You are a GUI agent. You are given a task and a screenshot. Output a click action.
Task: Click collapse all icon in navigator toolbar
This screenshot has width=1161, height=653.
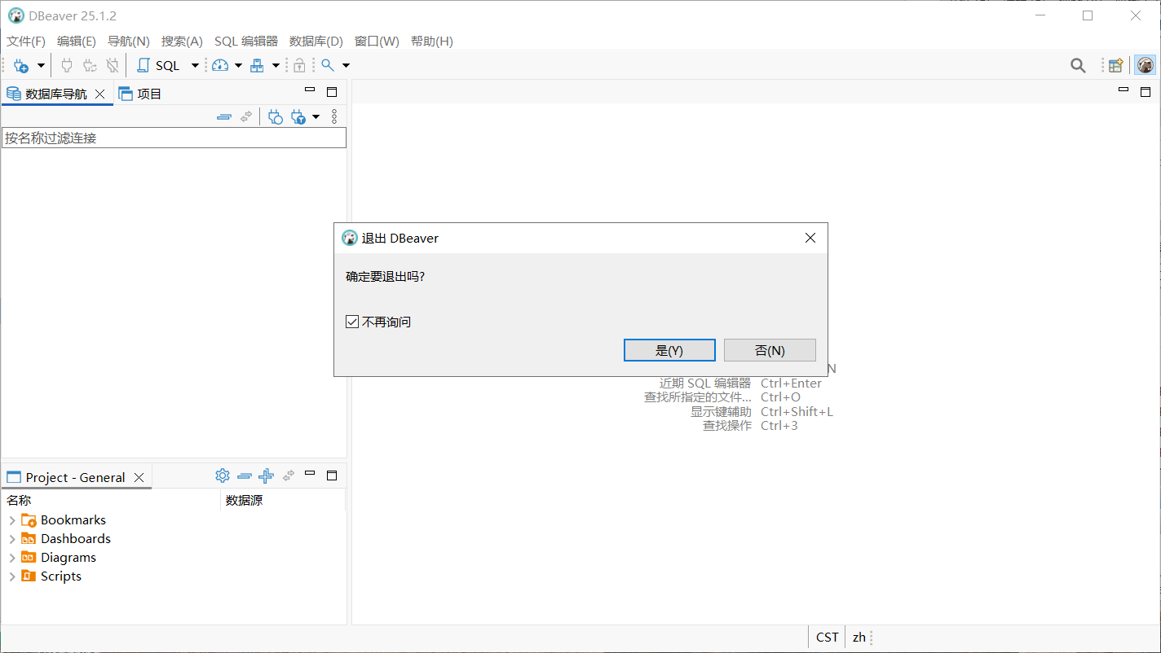pyautogui.click(x=224, y=117)
